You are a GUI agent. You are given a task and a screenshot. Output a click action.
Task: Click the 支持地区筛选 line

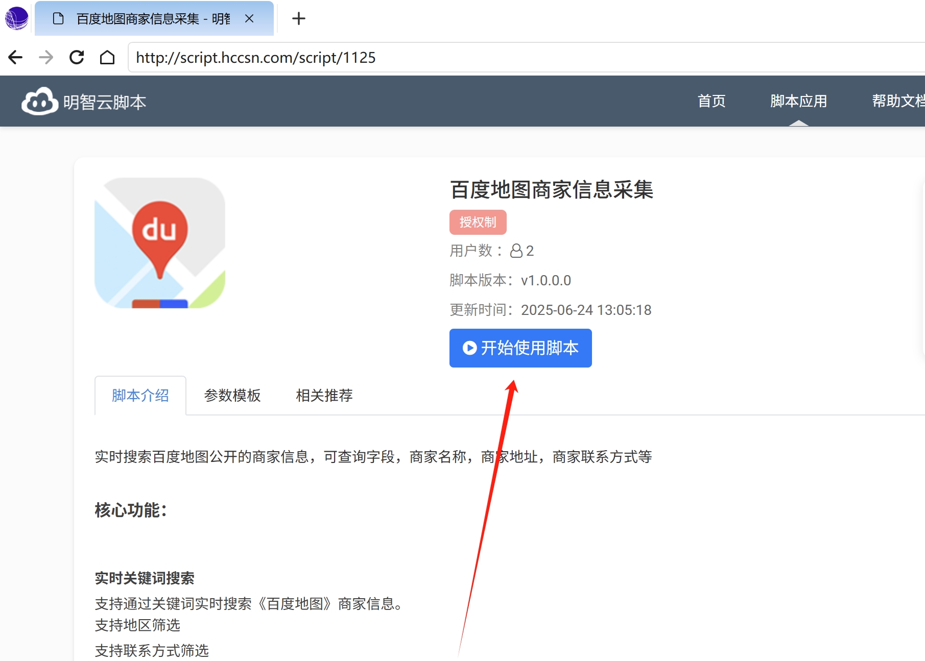(137, 625)
